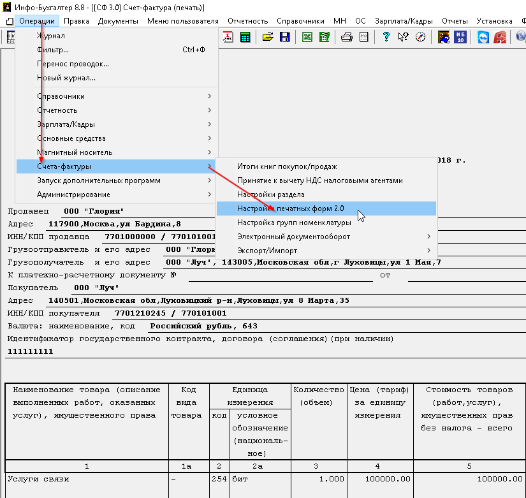
Task: Click the blue floppy disk save icon
Action: (285, 37)
